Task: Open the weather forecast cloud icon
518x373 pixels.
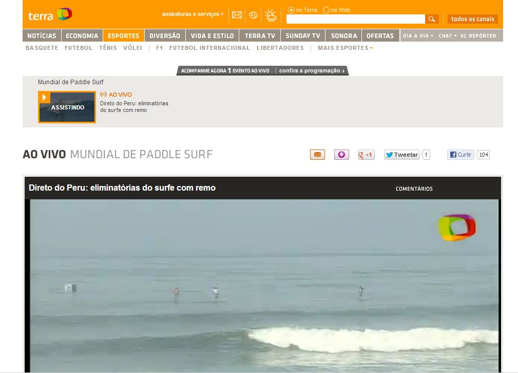Action: [271, 15]
